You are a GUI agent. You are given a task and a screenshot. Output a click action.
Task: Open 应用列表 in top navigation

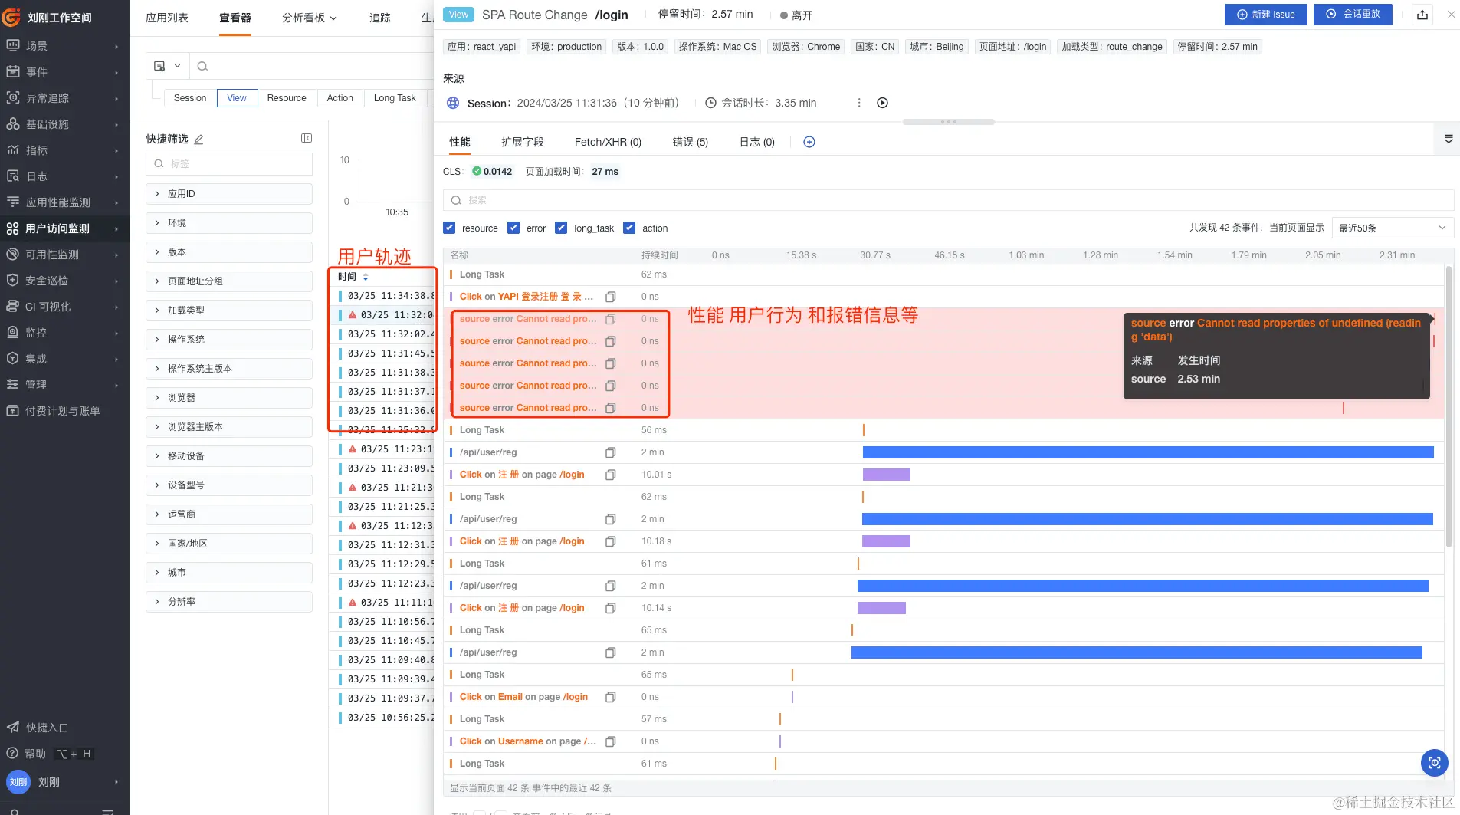pyautogui.click(x=167, y=18)
